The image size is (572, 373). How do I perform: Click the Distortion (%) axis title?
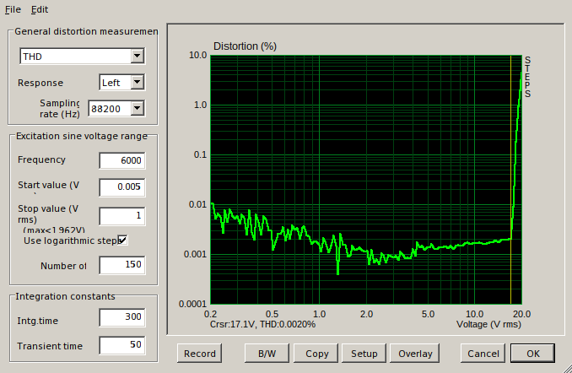tap(245, 46)
